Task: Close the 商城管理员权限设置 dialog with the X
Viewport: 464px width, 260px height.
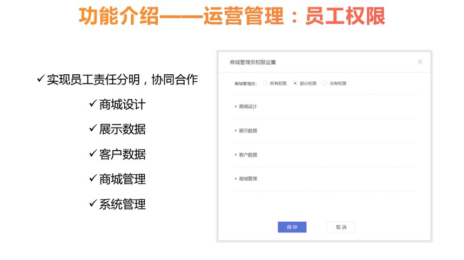Action: (420, 62)
